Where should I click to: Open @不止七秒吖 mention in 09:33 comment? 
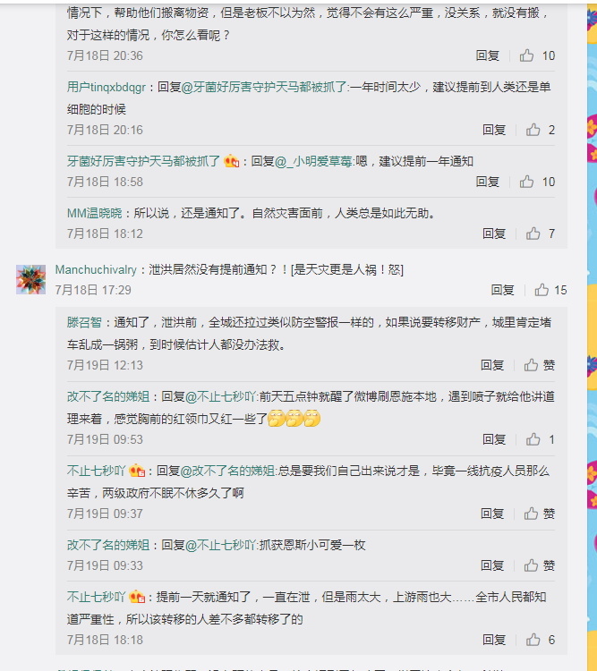coord(220,545)
